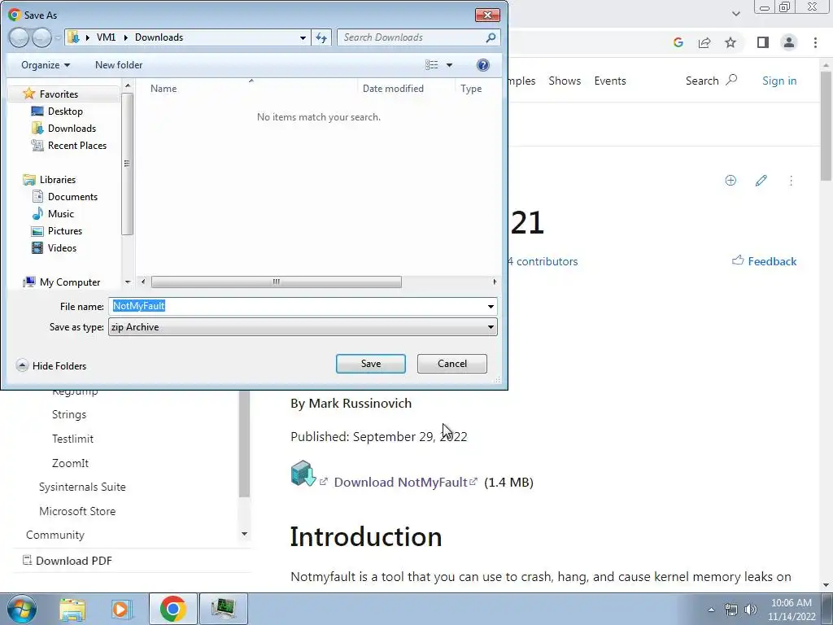
Task: Open ZoomIt in sidebar list
Action: [x=70, y=463]
